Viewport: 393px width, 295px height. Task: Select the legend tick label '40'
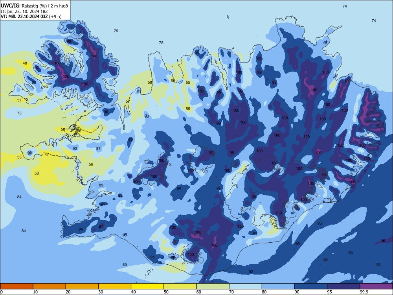pyautogui.click(x=133, y=292)
